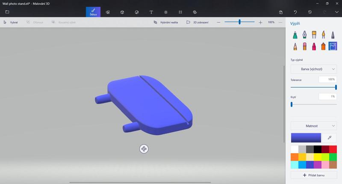Toggle 3D zobrazení view
Screen dimensions: 342x184
click(x=198, y=22)
